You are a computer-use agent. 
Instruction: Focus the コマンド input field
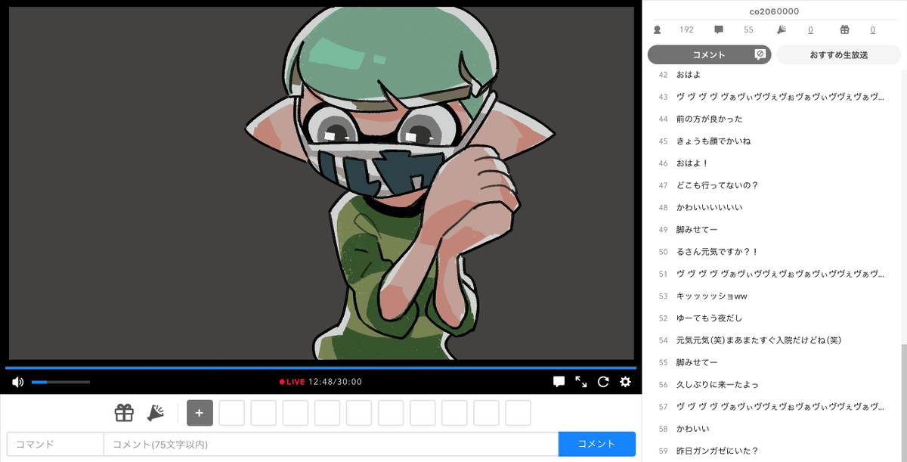[55, 444]
